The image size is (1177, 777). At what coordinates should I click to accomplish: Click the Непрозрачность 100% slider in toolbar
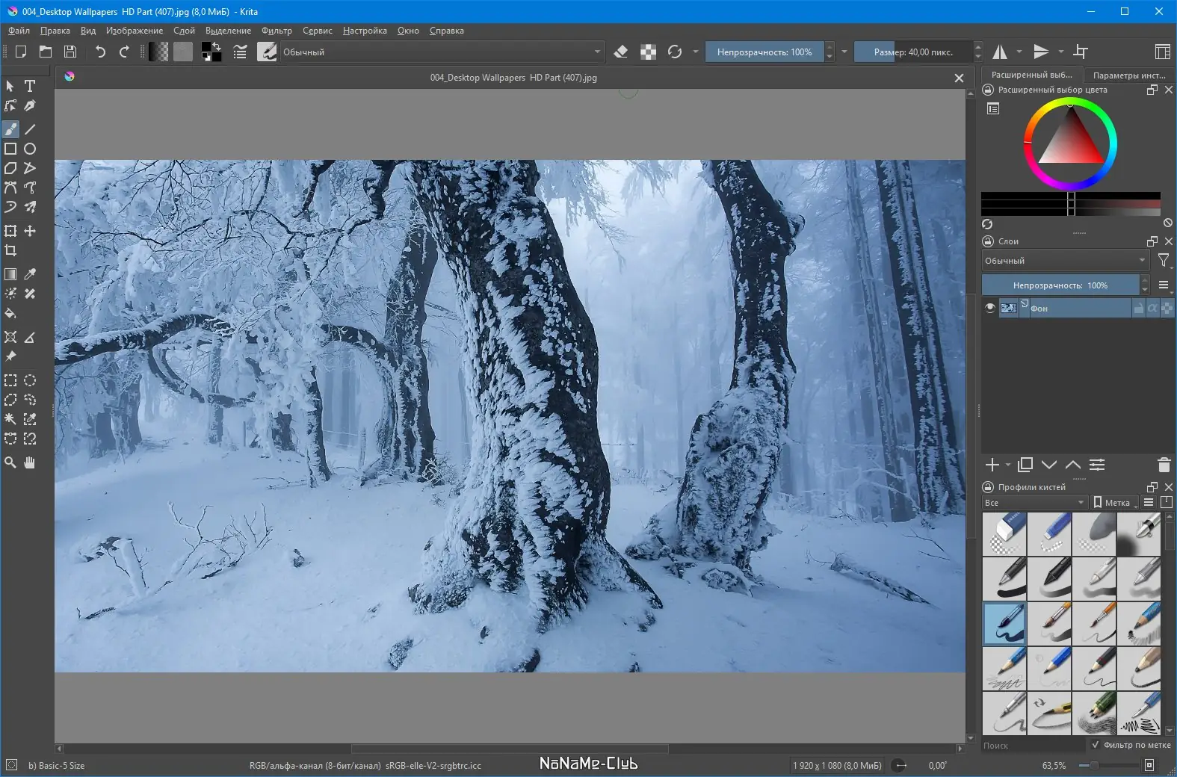click(x=764, y=52)
